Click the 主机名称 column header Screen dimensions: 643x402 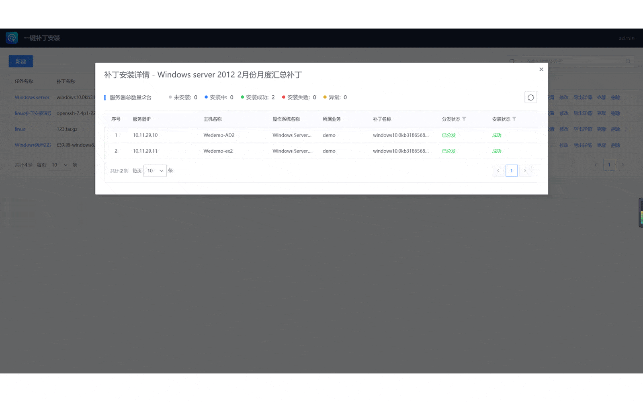[213, 119]
